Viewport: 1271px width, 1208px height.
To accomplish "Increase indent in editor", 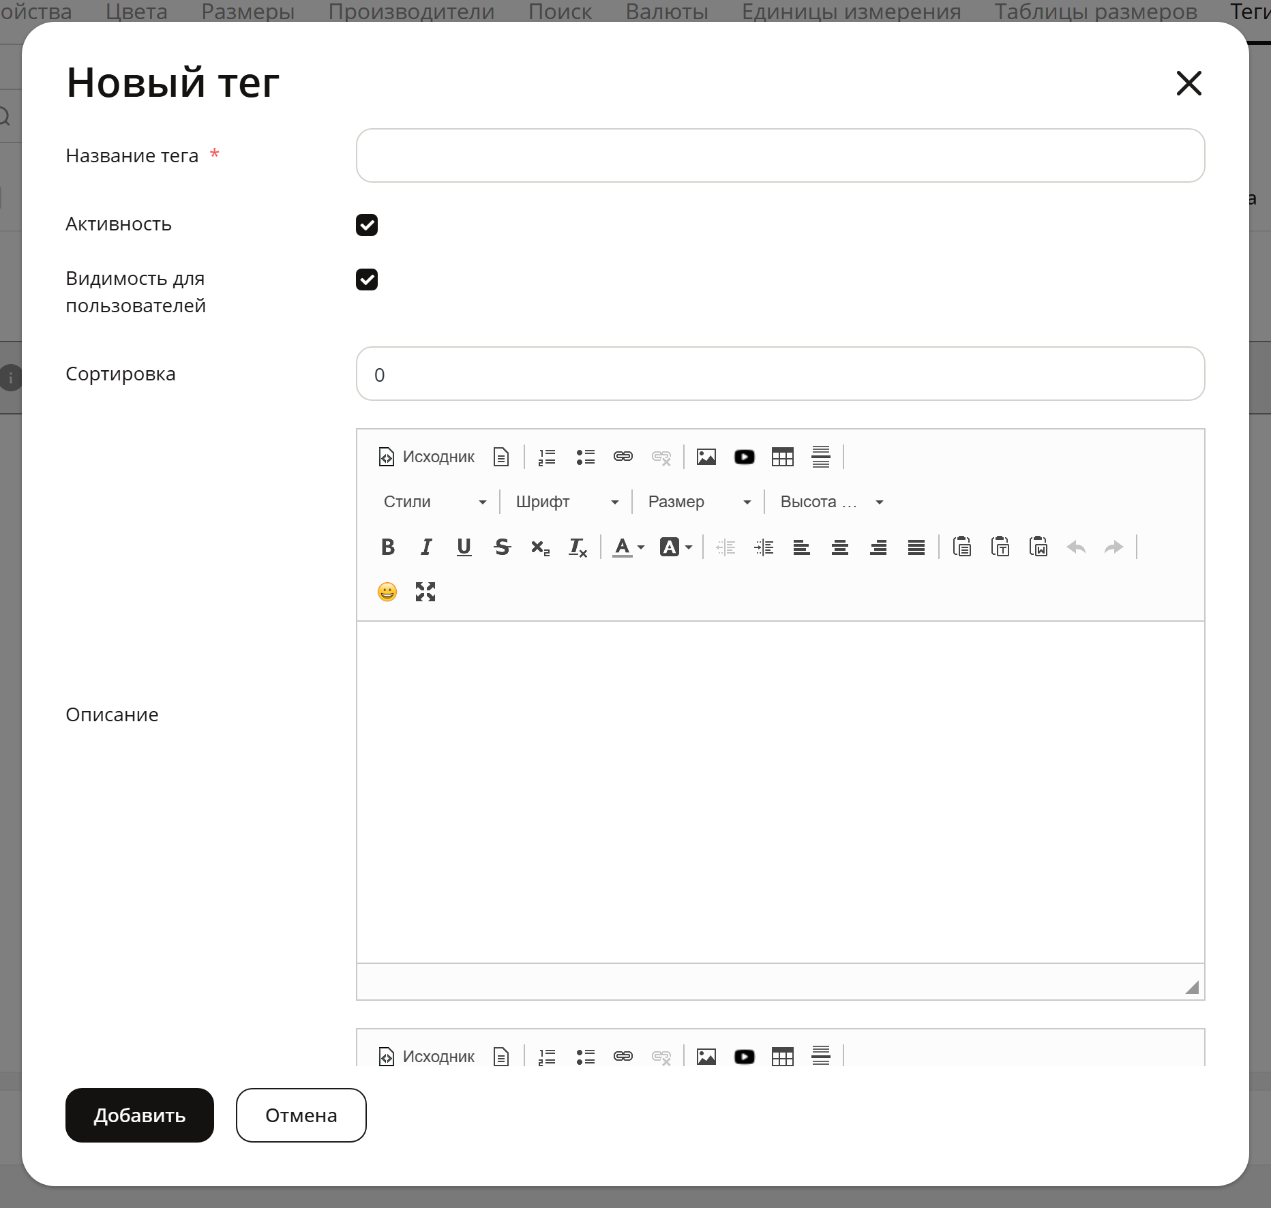I will [764, 547].
